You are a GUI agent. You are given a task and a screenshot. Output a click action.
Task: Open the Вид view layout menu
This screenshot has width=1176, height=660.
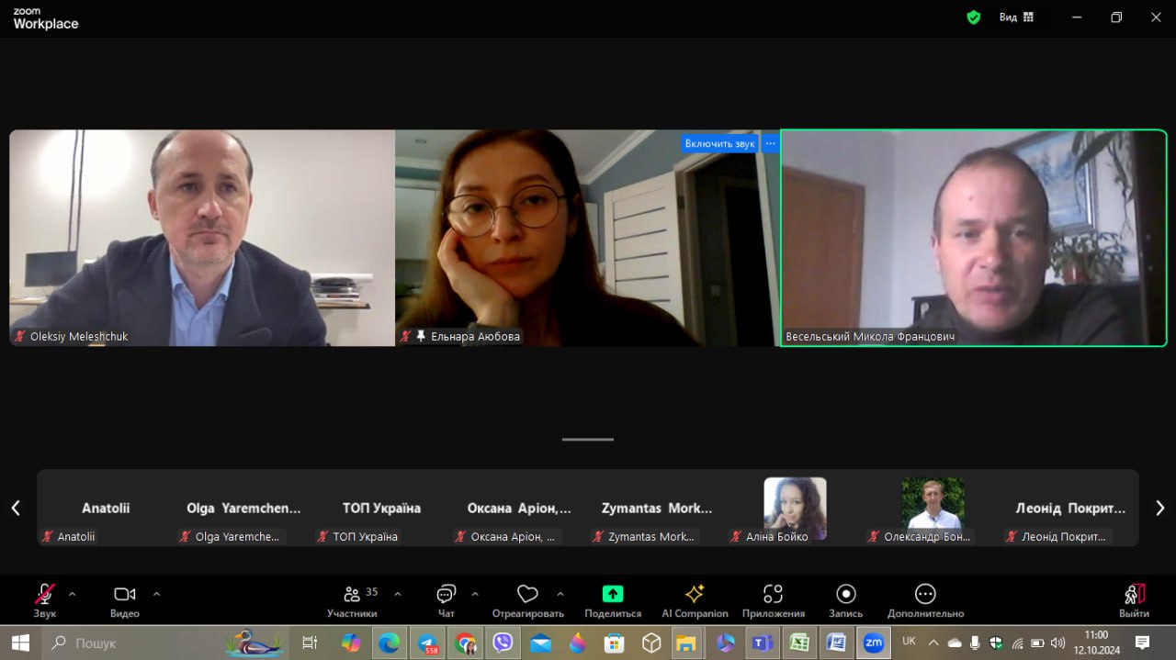point(1016,17)
